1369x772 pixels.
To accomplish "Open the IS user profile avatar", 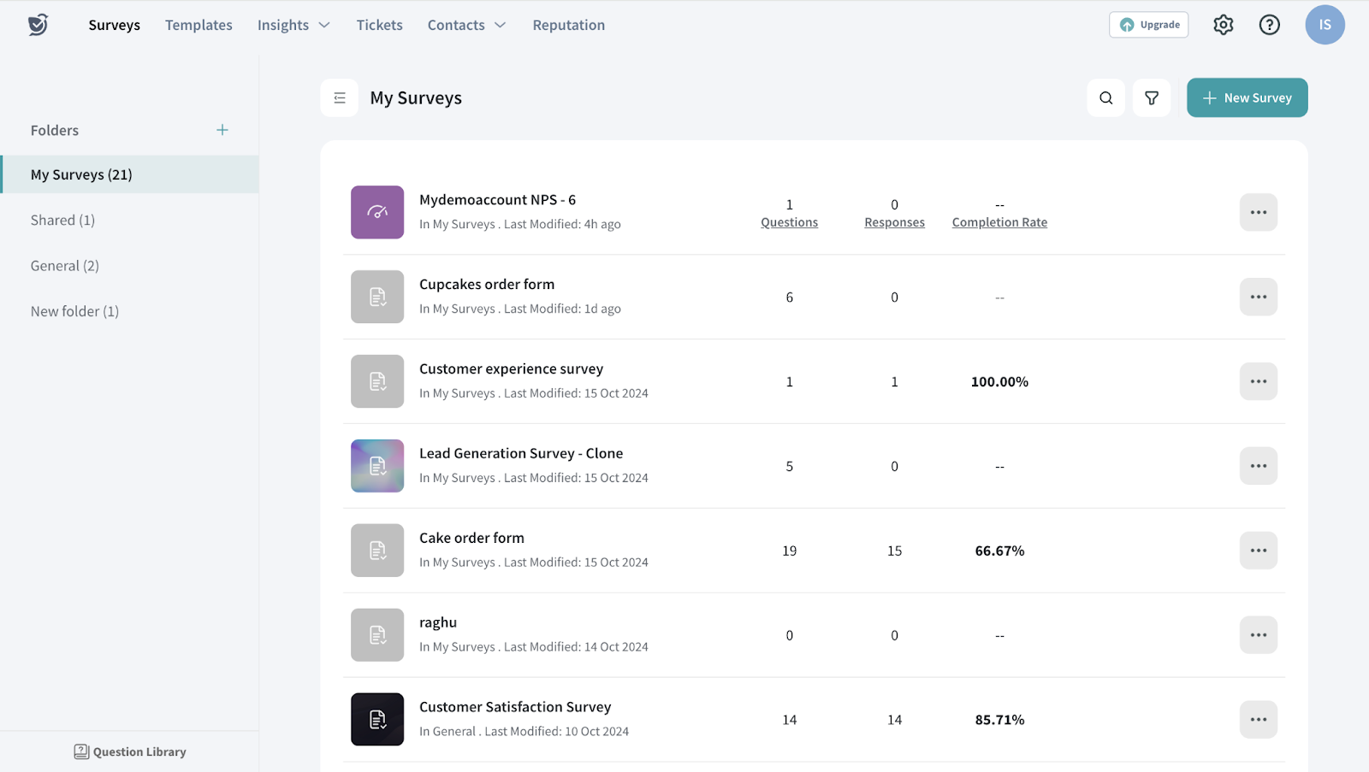I will point(1324,25).
